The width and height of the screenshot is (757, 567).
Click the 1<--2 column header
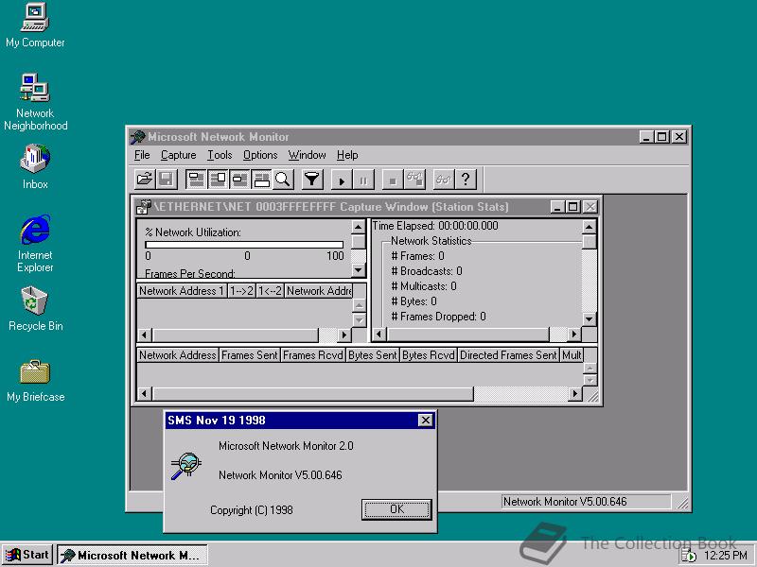[270, 291]
